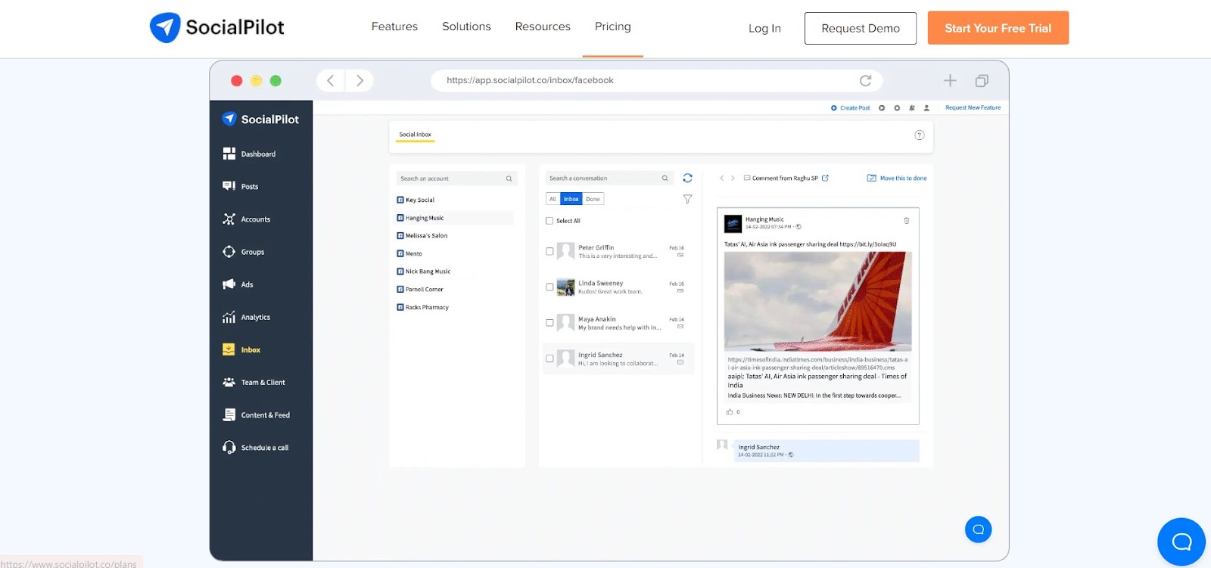Click the help question mark icon
1211x568 pixels.
(x=919, y=135)
